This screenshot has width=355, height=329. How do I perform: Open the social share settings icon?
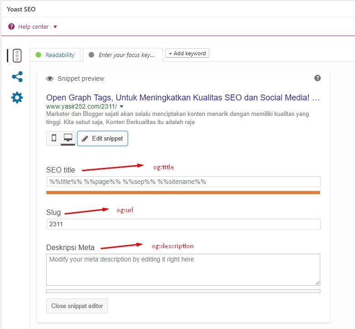(x=17, y=77)
